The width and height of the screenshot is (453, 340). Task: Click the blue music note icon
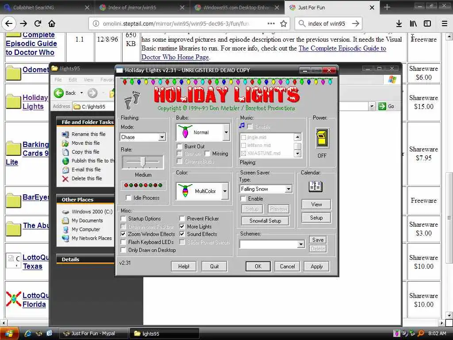click(242, 126)
